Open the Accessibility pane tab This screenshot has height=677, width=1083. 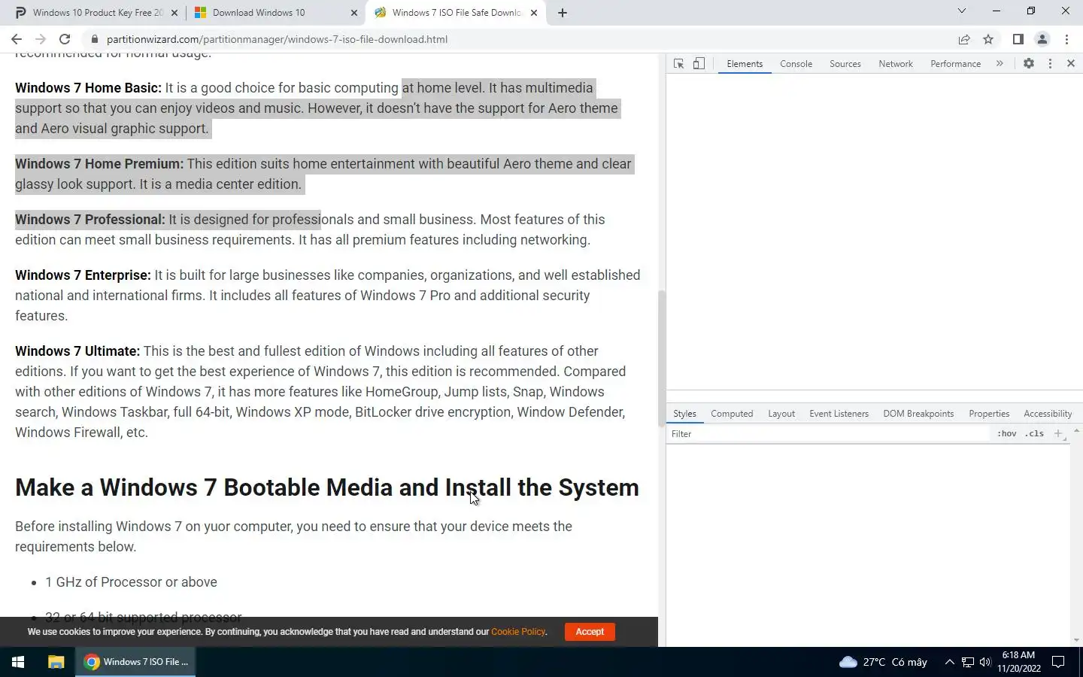1048,414
